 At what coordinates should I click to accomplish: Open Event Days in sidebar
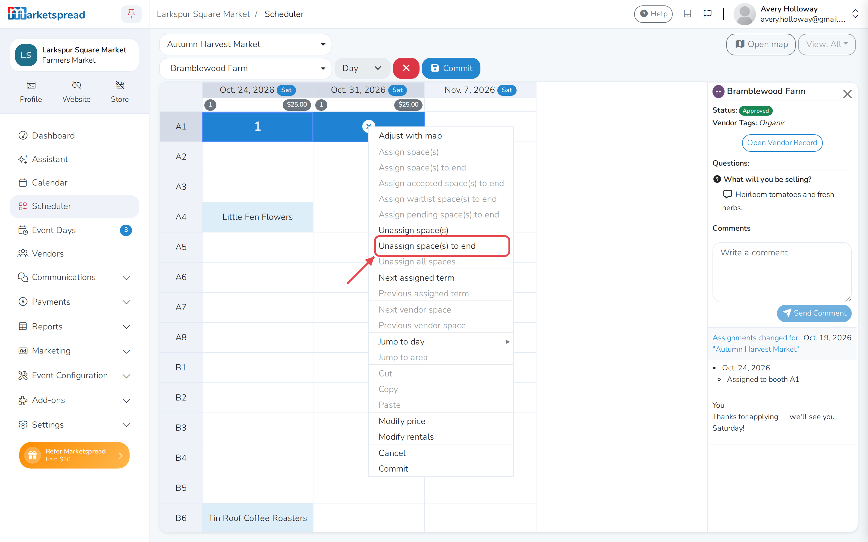74,230
